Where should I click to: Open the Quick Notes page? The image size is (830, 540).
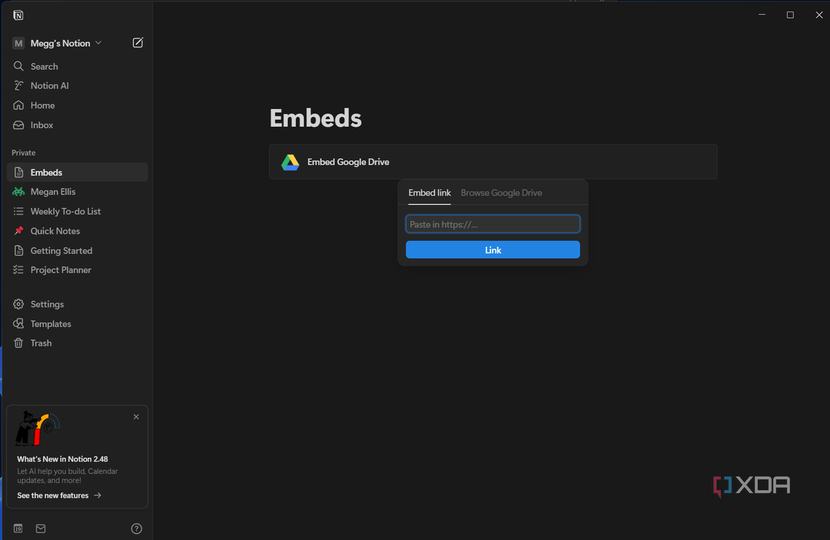[77, 231]
